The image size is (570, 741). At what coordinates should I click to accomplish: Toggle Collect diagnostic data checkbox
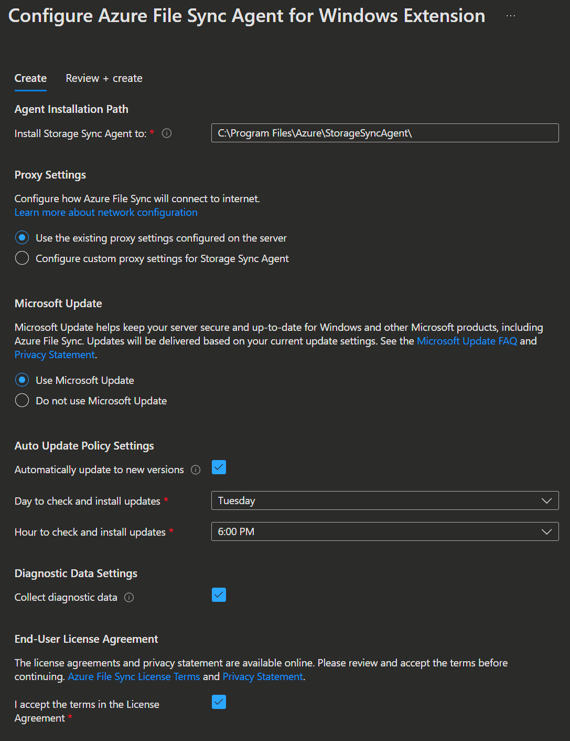[x=219, y=594]
